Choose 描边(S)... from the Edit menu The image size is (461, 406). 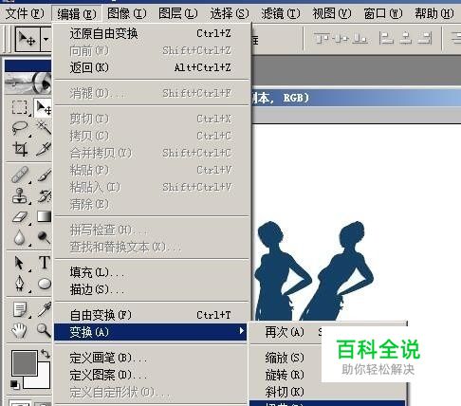tap(151, 289)
